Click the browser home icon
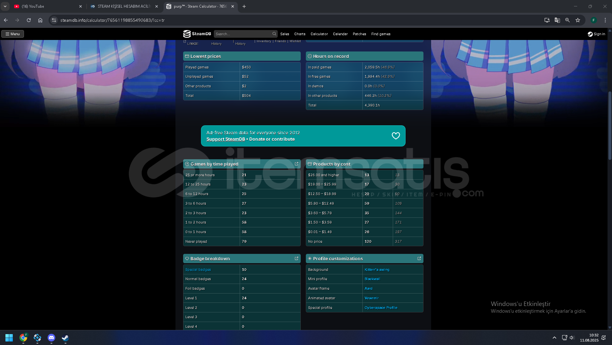The width and height of the screenshot is (612, 345). (40, 20)
